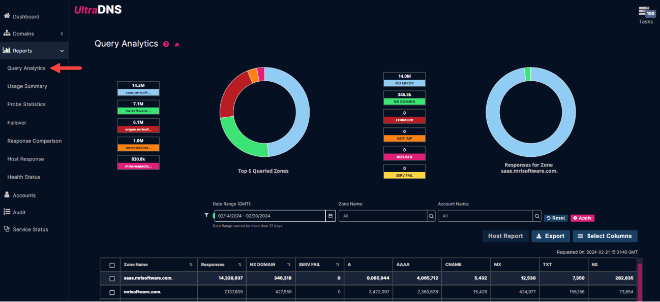The image size is (660, 302).
Task: Click the Export button
Action: coord(551,236)
